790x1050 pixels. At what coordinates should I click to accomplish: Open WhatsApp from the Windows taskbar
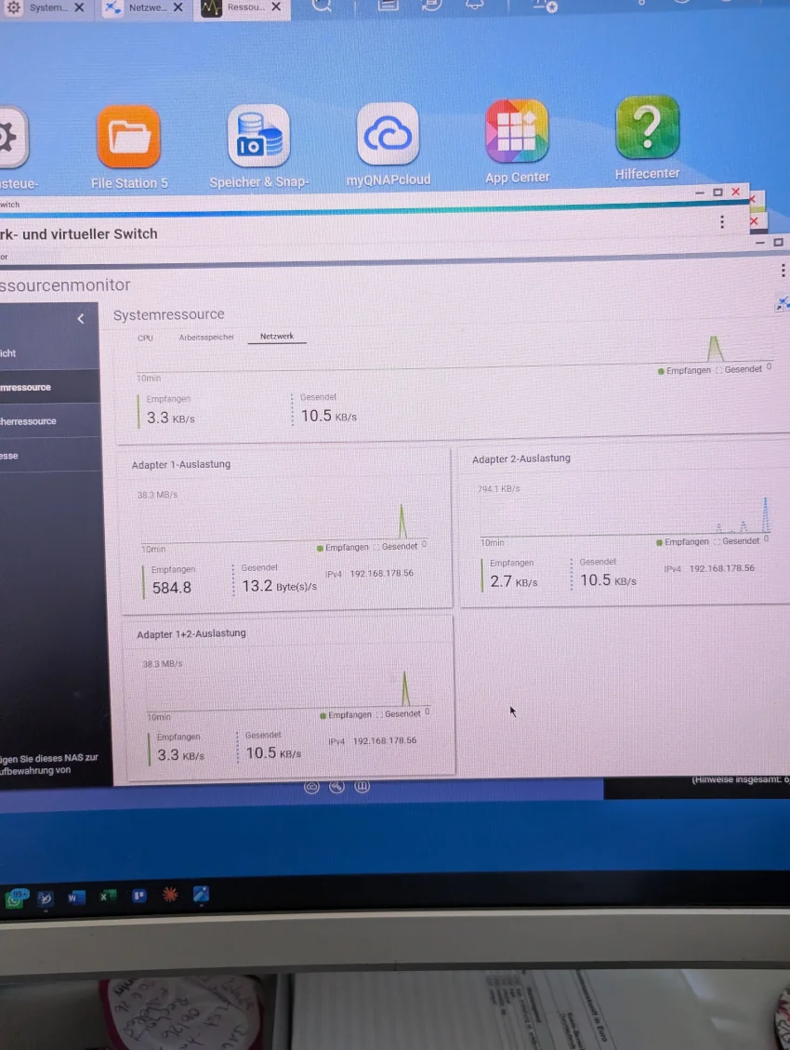click(x=16, y=898)
